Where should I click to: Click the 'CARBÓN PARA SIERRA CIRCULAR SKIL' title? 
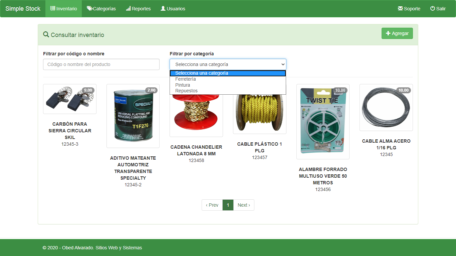(x=70, y=131)
